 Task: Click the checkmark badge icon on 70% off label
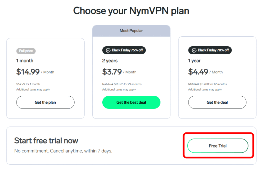[194, 50]
